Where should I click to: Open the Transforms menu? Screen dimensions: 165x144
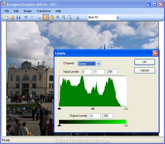pyautogui.click(x=43, y=11)
